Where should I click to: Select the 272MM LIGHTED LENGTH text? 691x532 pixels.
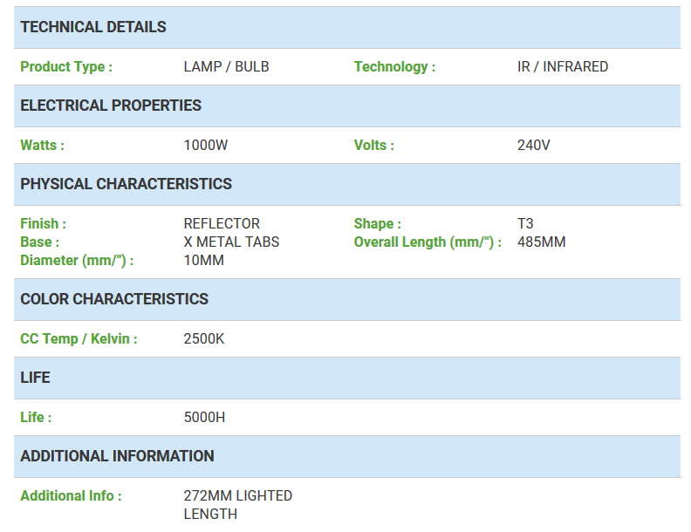click(238, 505)
